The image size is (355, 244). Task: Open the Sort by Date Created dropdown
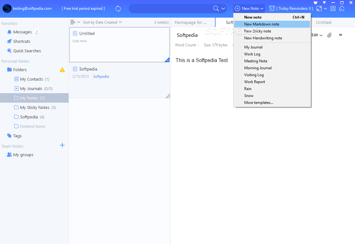pyautogui.click(x=102, y=22)
